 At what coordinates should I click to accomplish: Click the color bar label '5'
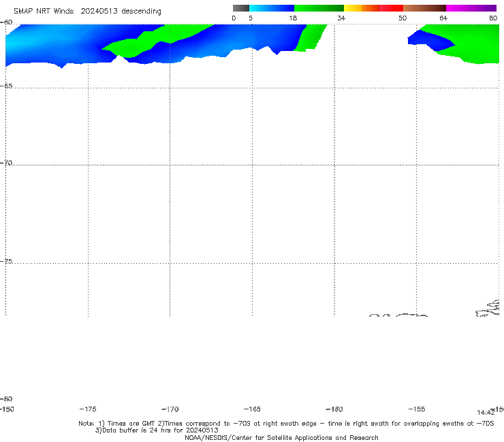251,18
